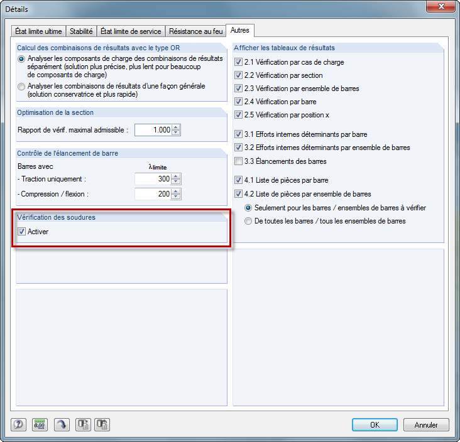Toggle 2.2 Vérification par section
Viewport: 460px width, 442px height.
238,75
